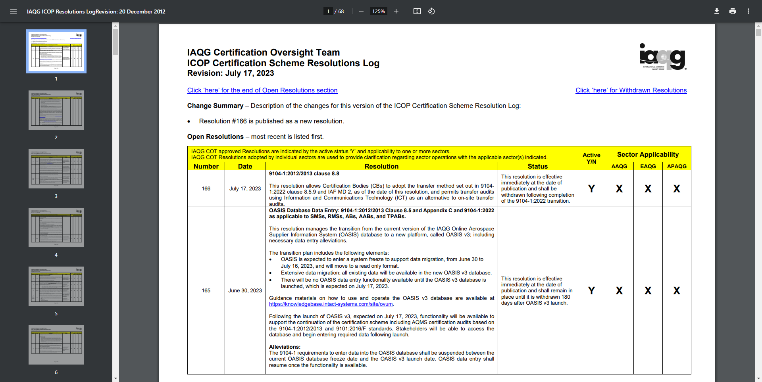Click the 'Active Y/N' column header
Screen dimensions: 762x382
(x=591, y=158)
